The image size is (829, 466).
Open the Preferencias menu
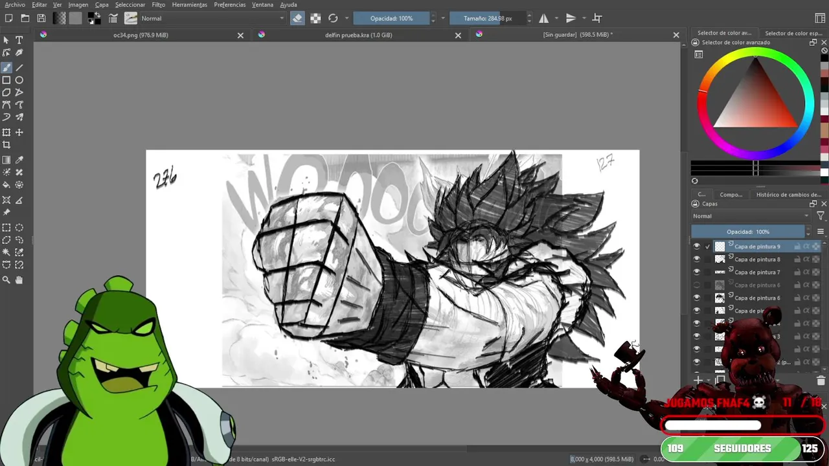click(230, 5)
